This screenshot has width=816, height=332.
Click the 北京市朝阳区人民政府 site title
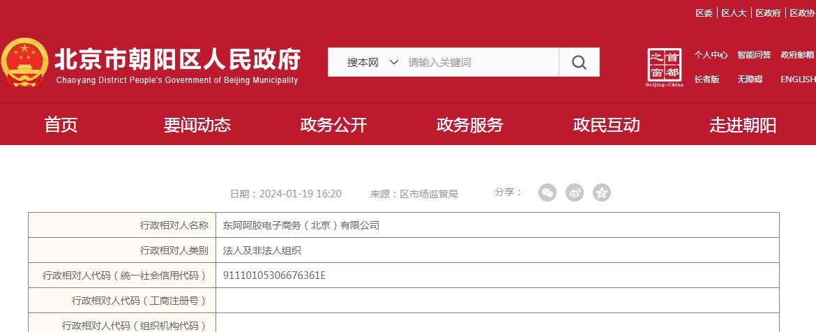(x=177, y=59)
